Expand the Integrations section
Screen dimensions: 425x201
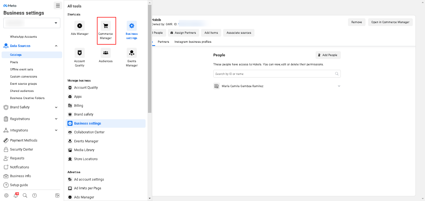click(x=56, y=130)
